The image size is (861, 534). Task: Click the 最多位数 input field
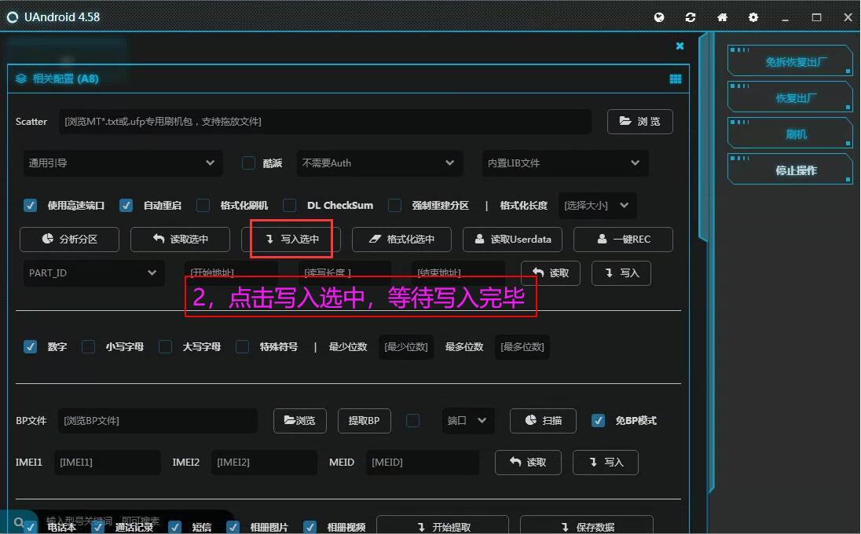(x=522, y=347)
